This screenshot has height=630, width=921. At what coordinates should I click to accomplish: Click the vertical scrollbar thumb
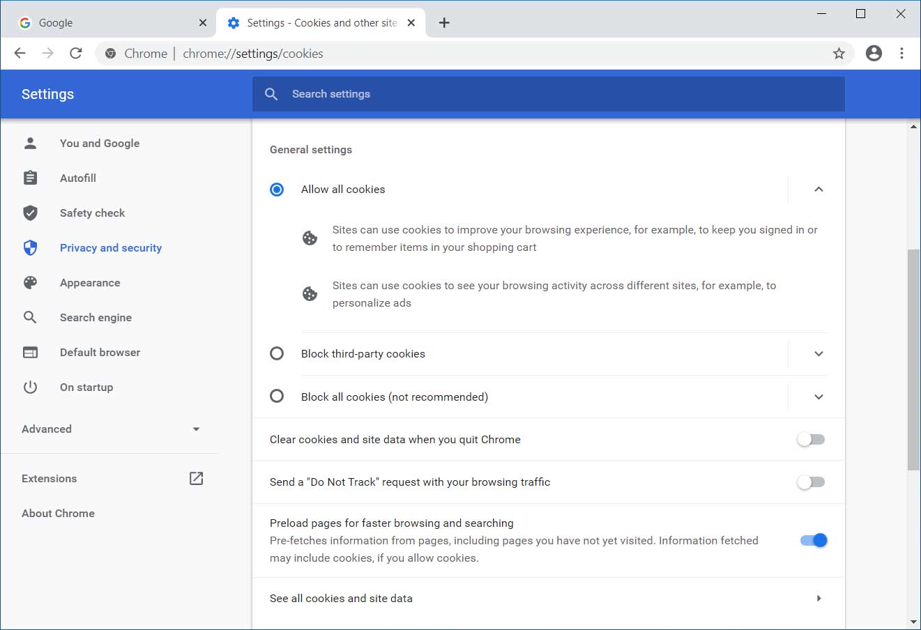(913, 360)
